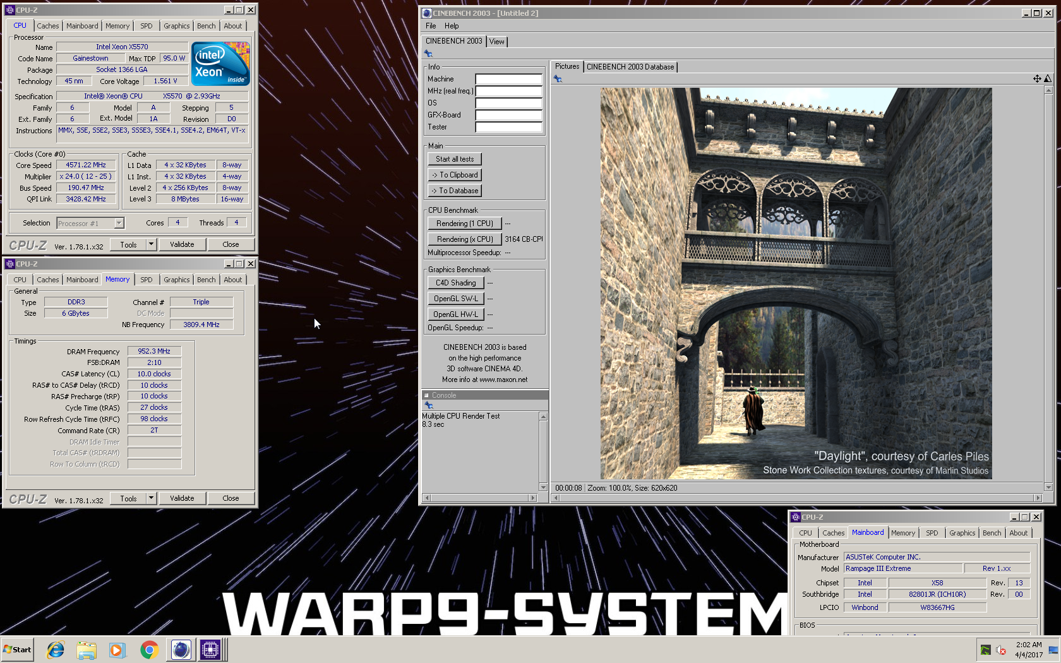Click the move picture cross-arrows icon
This screenshot has height=663, width=1061.
1037,79
